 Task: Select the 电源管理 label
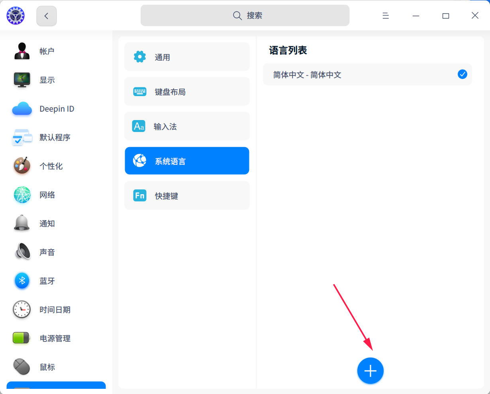[x=55, y=338]
